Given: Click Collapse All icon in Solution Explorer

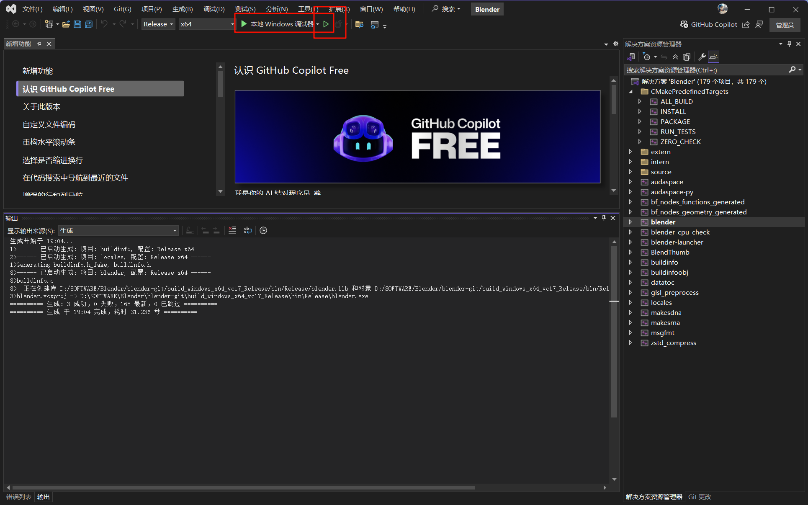Looking at the screenshot, I should coord(675,57).
